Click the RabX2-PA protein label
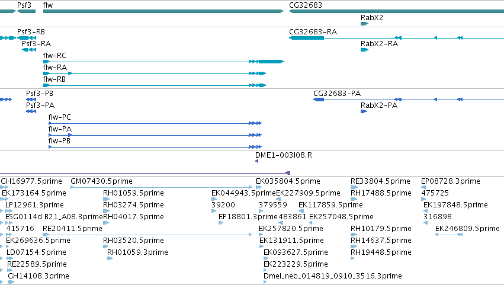 pyautogui.click(x=379, y=105)
